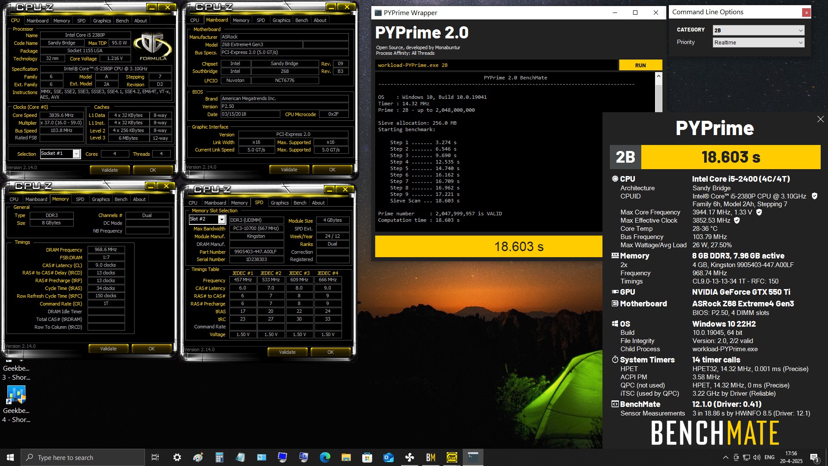Click the shield next to Max Effective Clock
Viewport: 828px width, 466px height.
point(737,220)
